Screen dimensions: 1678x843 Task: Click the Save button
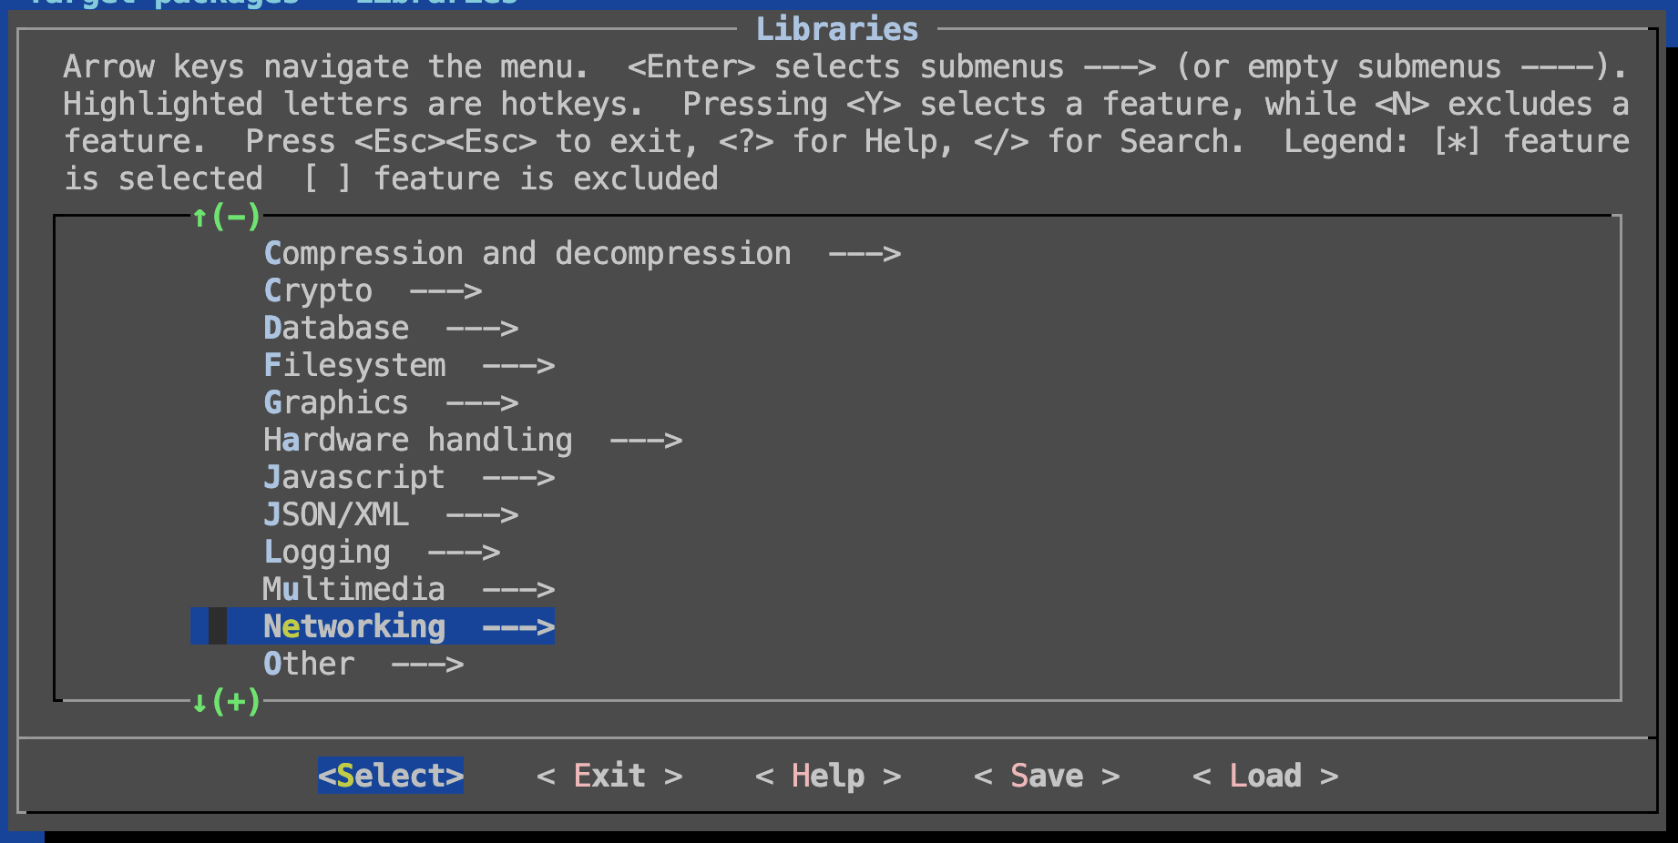(1046, 776)
